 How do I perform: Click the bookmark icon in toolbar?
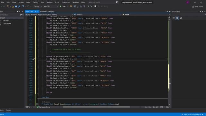[x=95, y=6]
